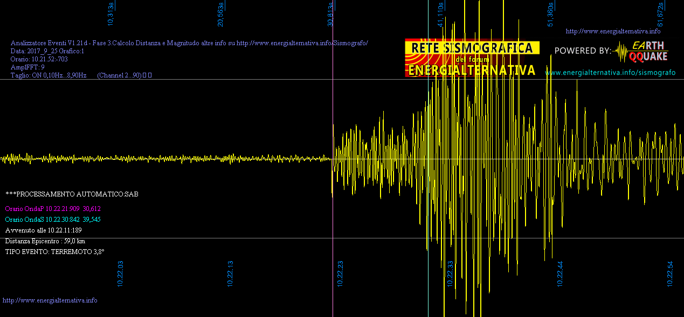The height and width of the screenshot is (317, 684).
Task: Click the 10,313s top time label
Action: pos(111,14)
